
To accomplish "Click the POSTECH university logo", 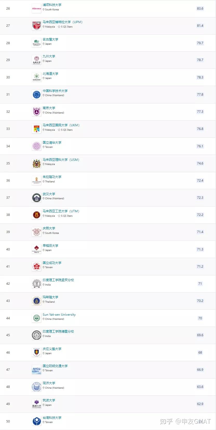I will point(36,9).
